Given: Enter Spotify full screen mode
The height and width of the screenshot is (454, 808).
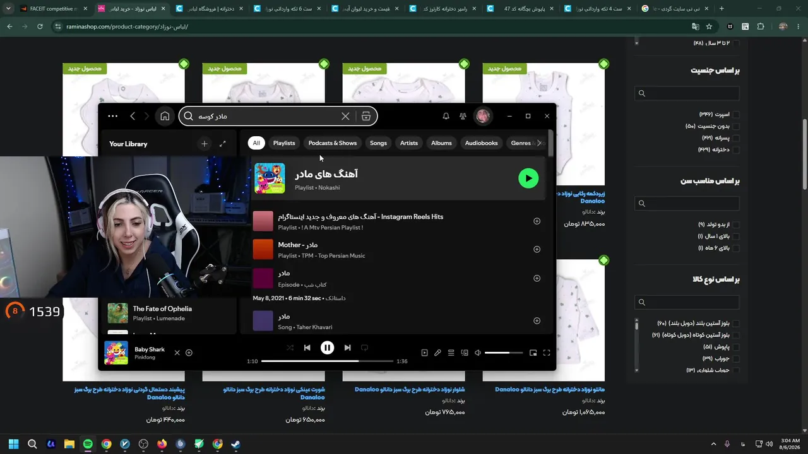Looking at the screenshot, I should pyautogui.click(x=547, y=353).
